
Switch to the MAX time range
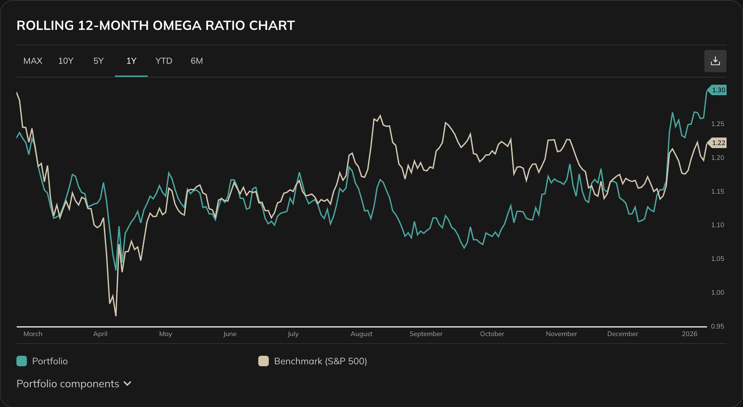[33, 61]
